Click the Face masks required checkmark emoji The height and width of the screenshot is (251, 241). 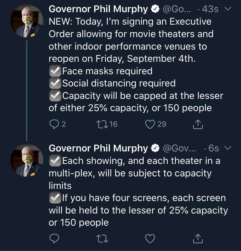pos(55,71)
